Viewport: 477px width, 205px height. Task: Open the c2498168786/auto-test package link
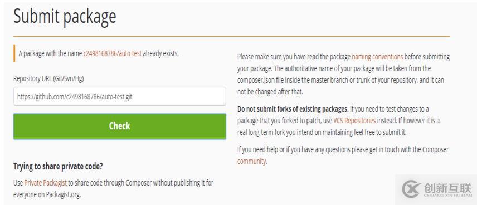point(112,54)
